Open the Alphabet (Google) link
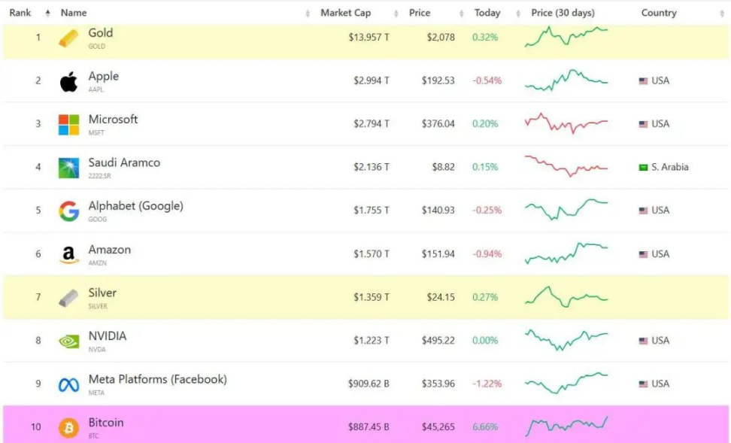Image resolution: width=731 pixels, height=443 pixels. click(135, 205)
